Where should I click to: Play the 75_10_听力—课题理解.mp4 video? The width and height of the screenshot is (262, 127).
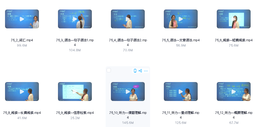[128, 92]
